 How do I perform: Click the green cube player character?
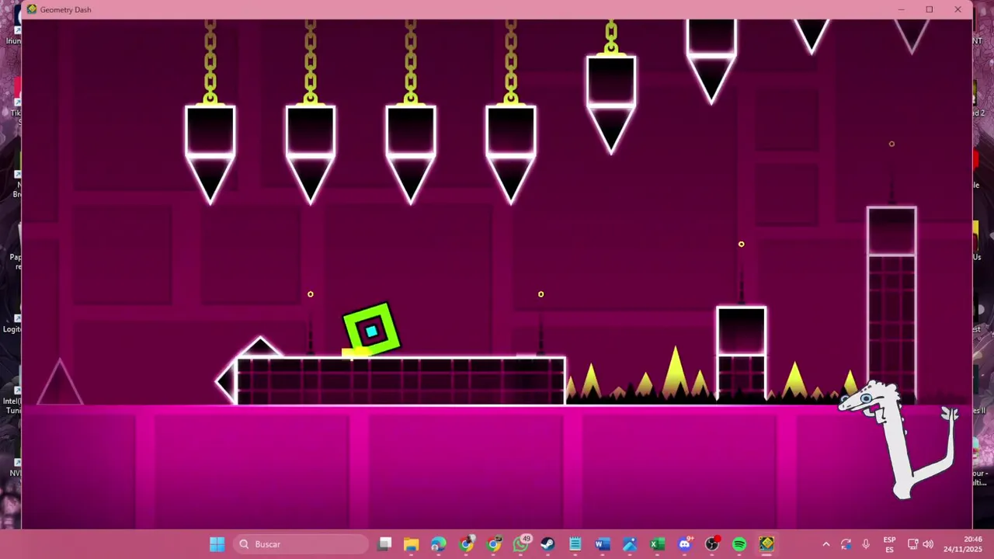point(371,332)
